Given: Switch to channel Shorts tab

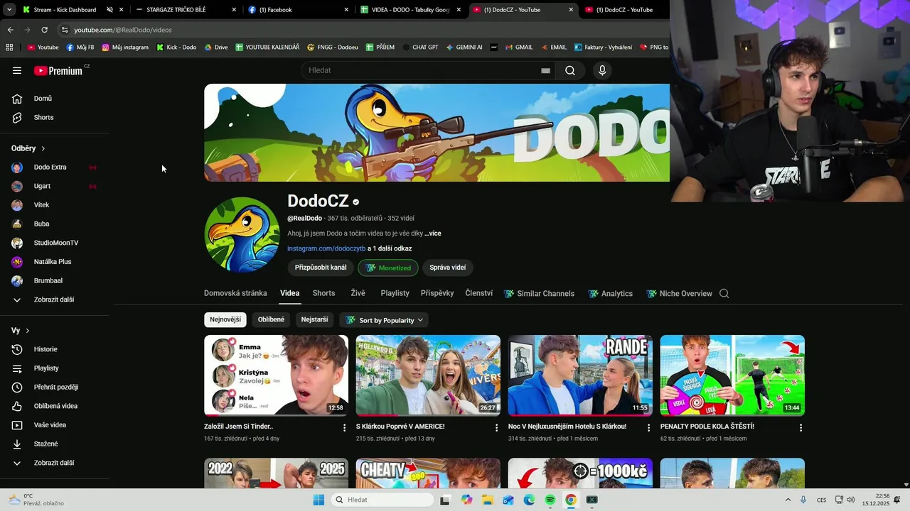Looking at the screenshot, I should tap(323, 293).
